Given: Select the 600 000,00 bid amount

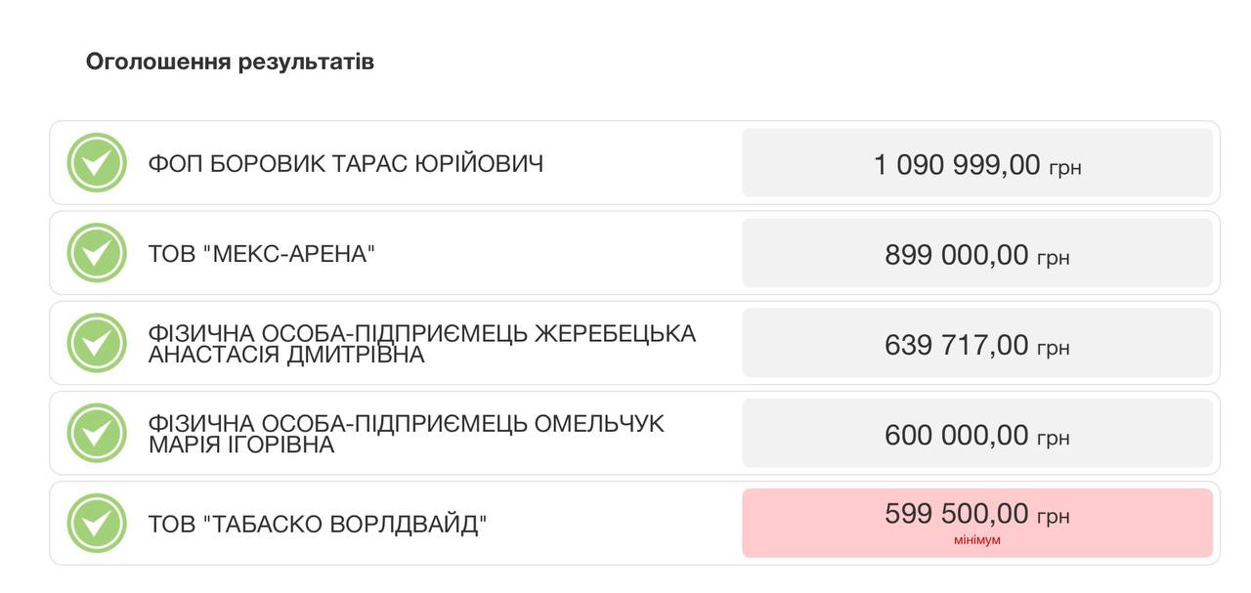Looking at the screenshot, I should 956,435.
